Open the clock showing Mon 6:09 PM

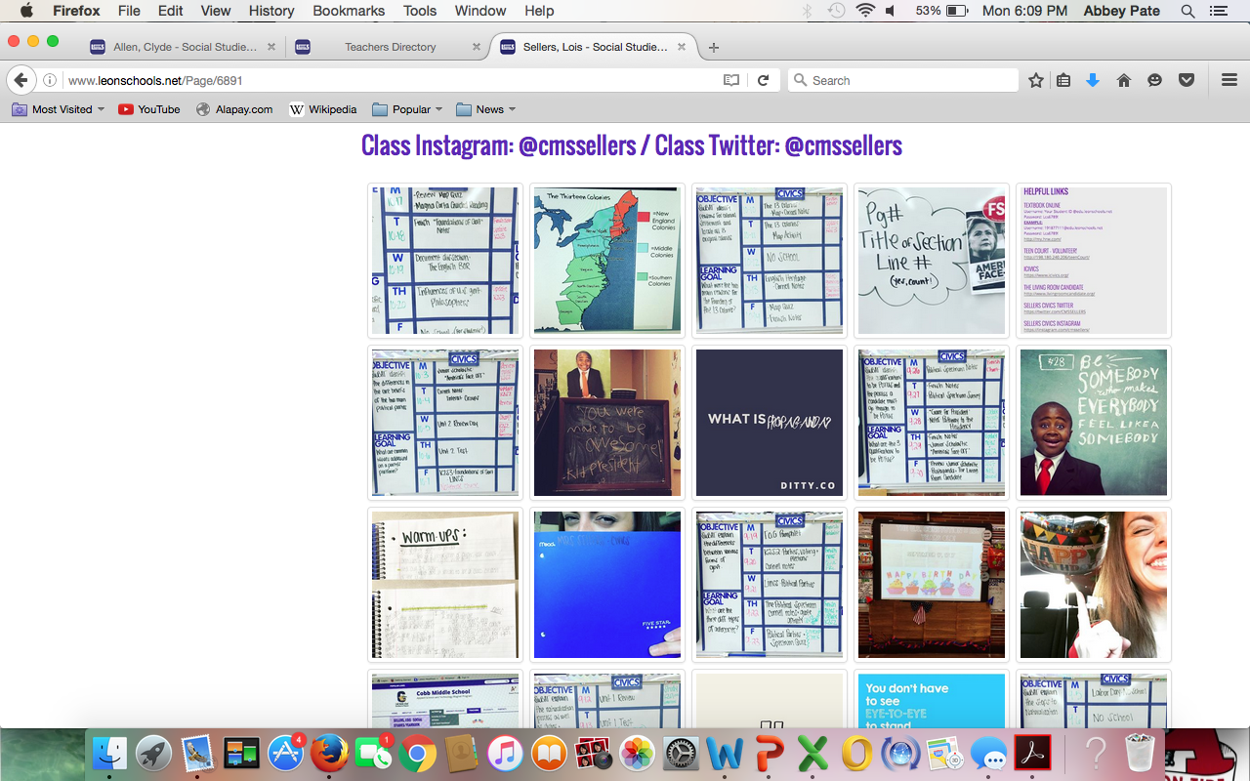coord(1025,11)
